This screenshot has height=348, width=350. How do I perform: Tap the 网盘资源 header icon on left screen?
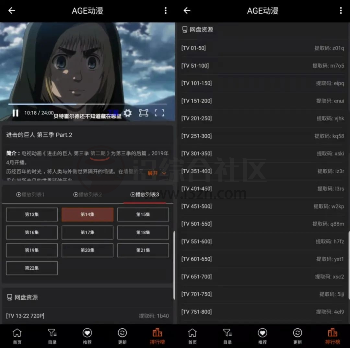coord(9,297)
